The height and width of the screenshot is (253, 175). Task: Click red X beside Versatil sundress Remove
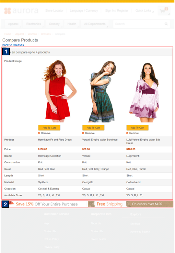[x=83, y=133]
